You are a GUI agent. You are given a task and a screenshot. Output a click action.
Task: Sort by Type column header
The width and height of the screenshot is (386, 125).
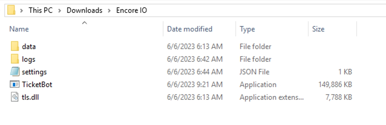pyautogui.click(x=247, y=29)
